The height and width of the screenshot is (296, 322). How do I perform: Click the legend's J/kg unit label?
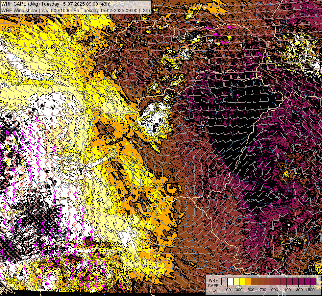point(213,291)
